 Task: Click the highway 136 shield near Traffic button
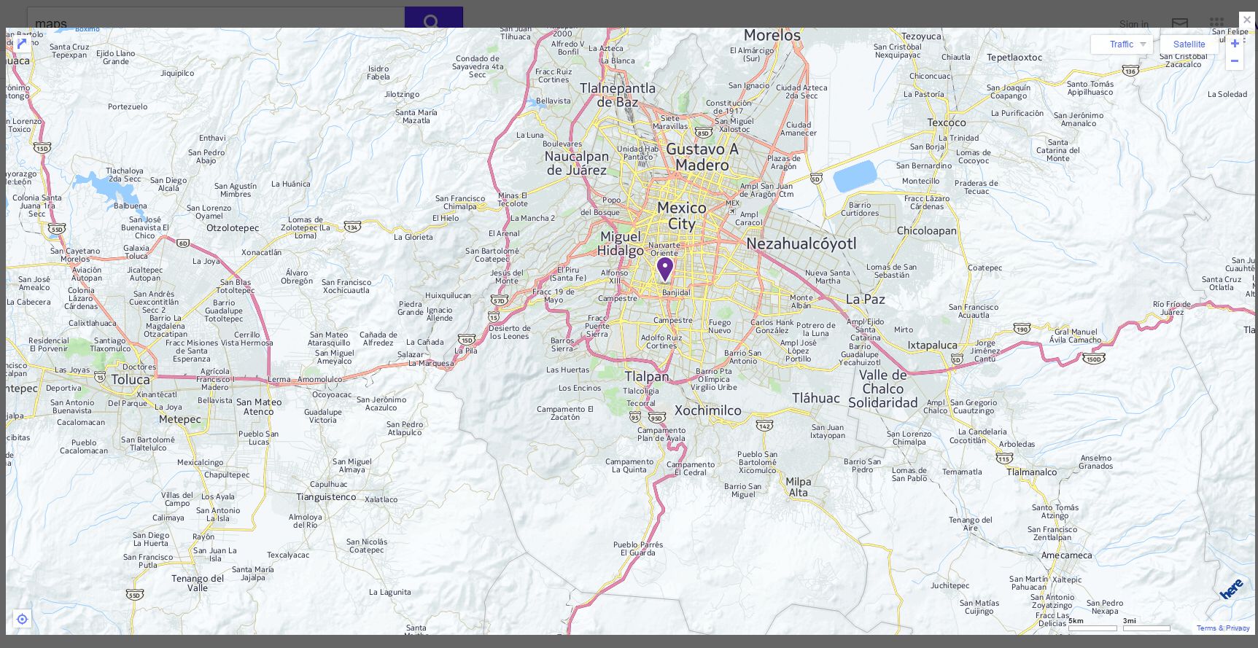coord(1130,71)
